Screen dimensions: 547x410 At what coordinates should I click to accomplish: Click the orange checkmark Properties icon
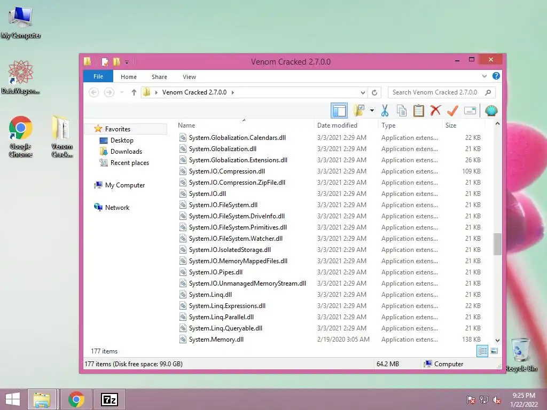[452, 111]
